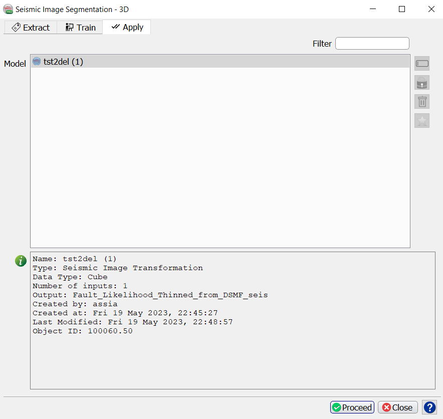This screenshot has width=443, height=419.
Task: Click the model icon beside tst2del (1)
Action: coord(37,62)
